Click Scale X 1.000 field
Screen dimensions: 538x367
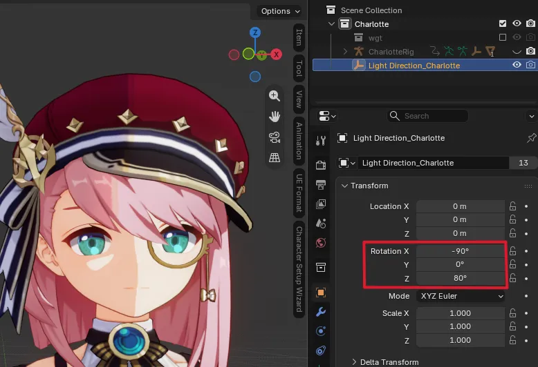click(x=460, y=313)
